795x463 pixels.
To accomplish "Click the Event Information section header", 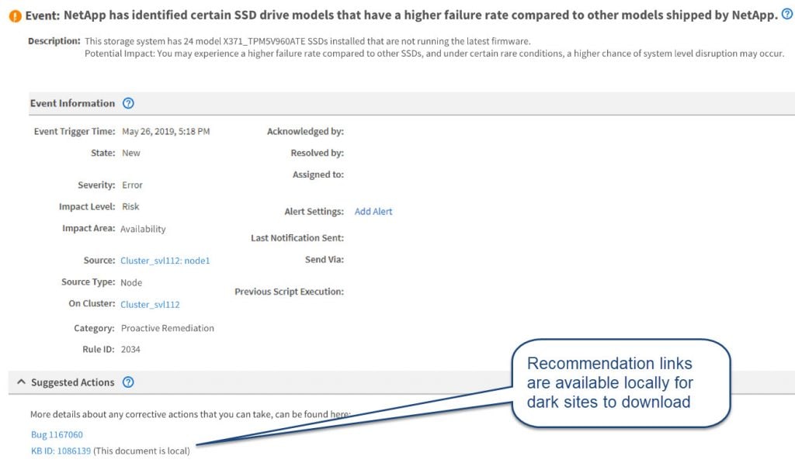I will click(x=72, y=103).
